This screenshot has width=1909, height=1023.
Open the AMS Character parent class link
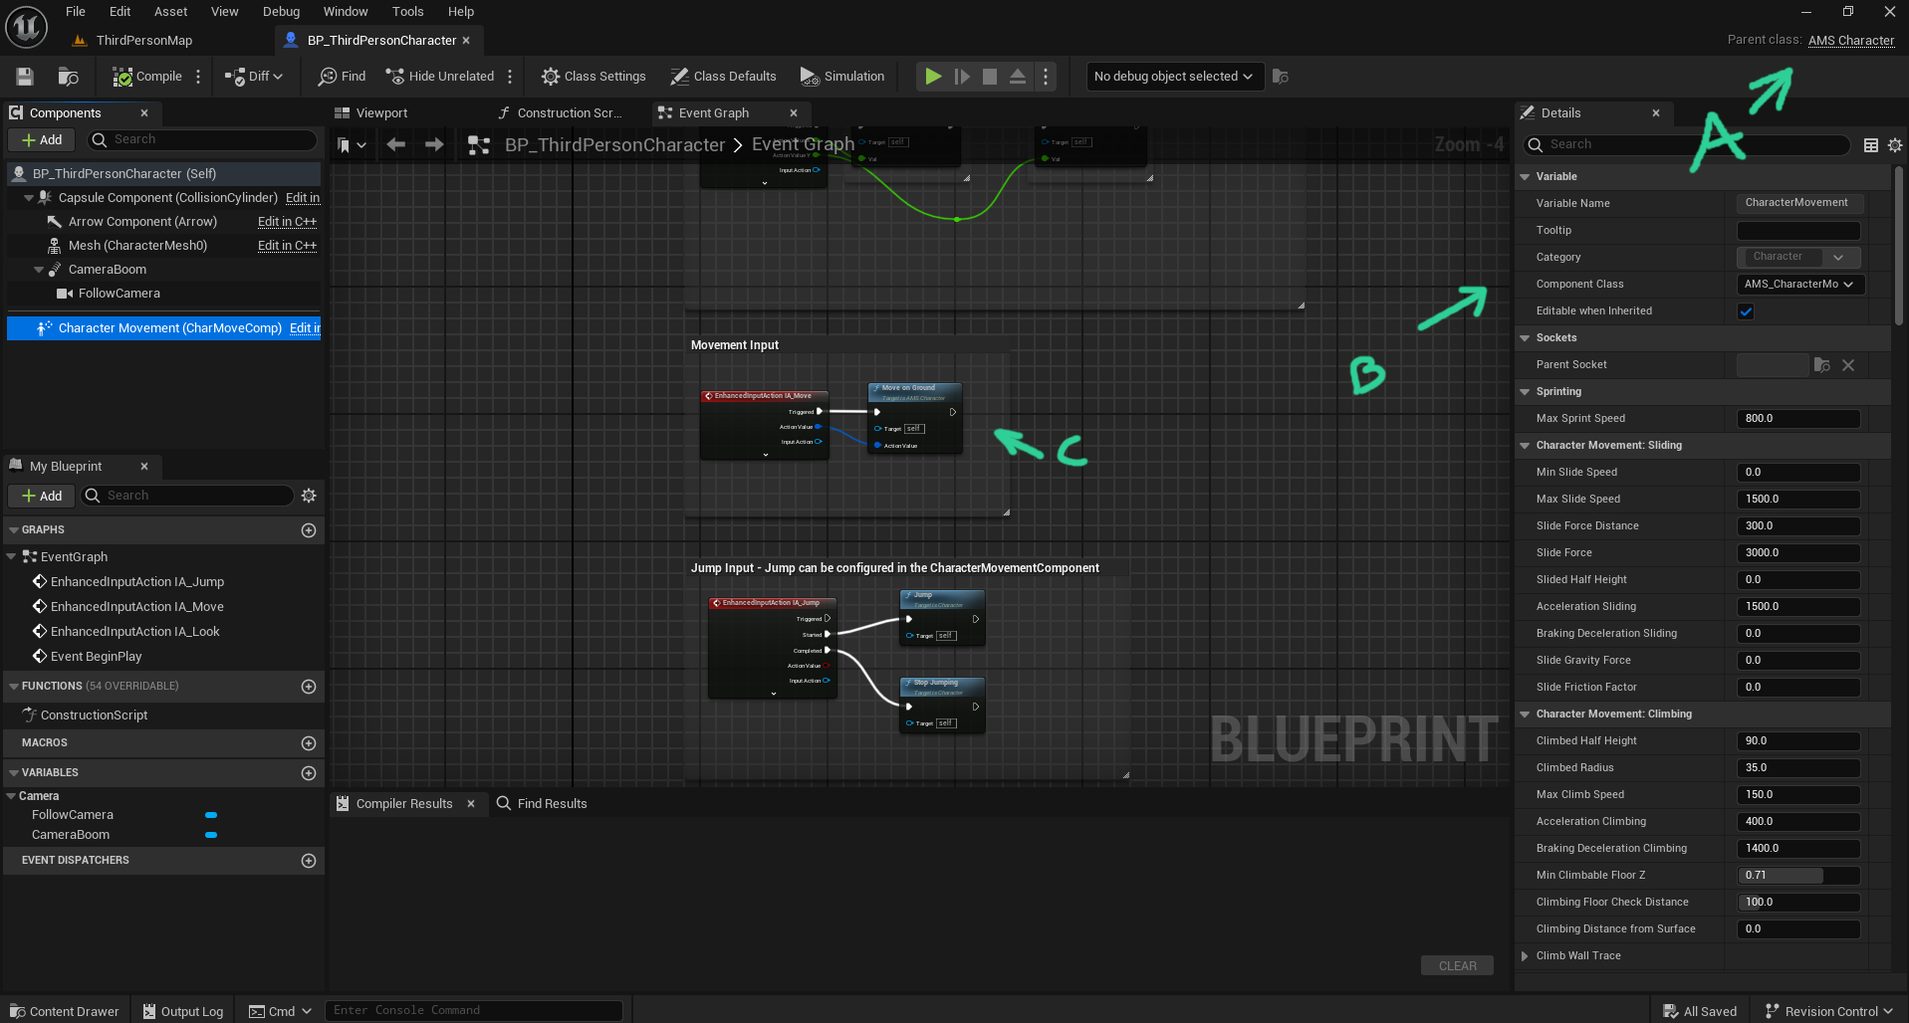(1850, 41)
